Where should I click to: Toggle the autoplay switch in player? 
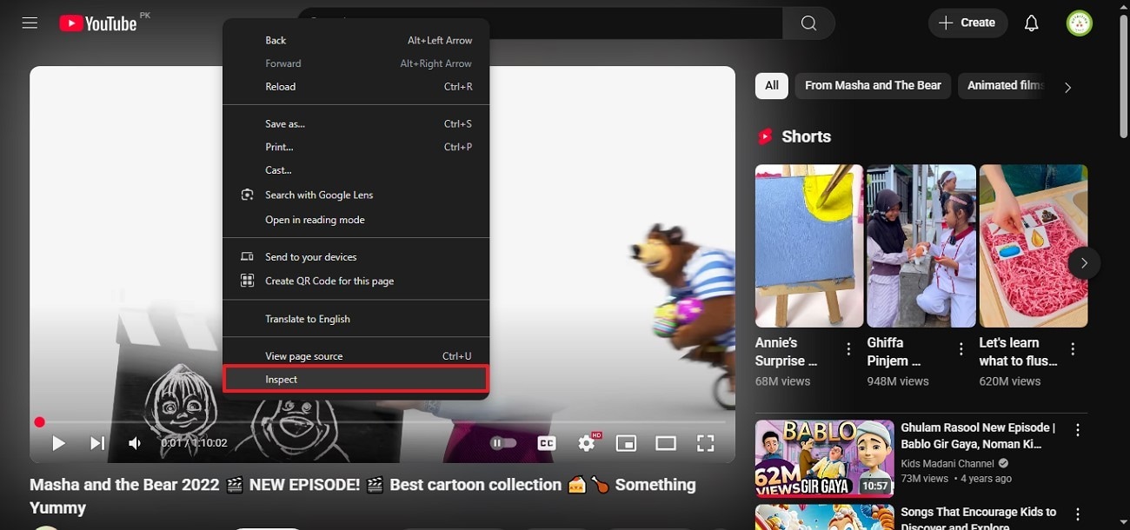(503, 443)
